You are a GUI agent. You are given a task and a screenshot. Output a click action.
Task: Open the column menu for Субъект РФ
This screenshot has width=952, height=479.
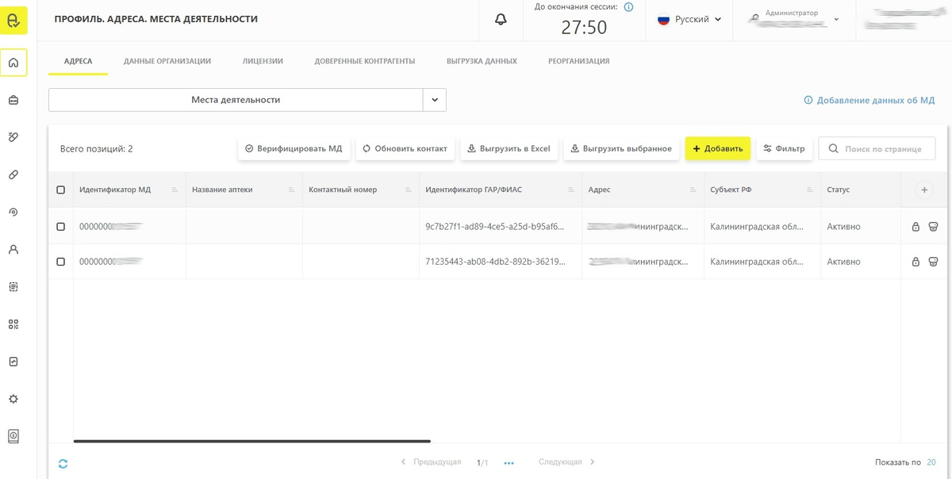pos(809,190)
